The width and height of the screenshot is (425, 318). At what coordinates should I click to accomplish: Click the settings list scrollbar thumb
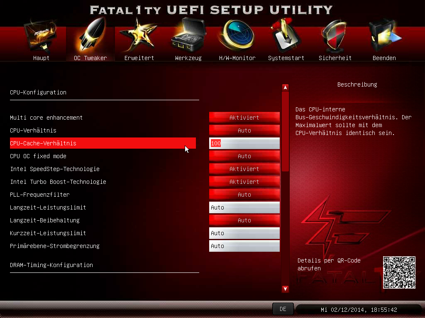285,132
